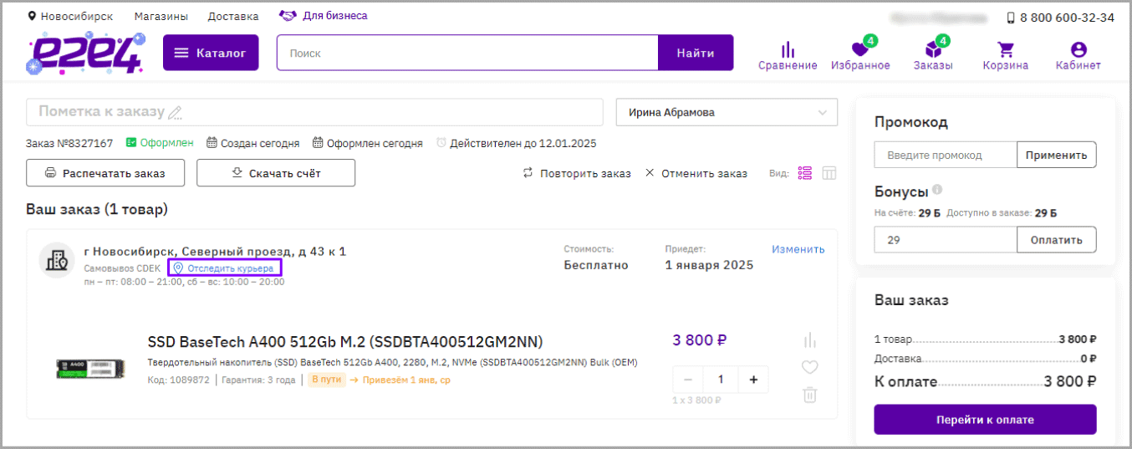Expand the Ирина Абрамова dropdown
The width and height of the screenshot is (1132, 449).
point(727,112)
